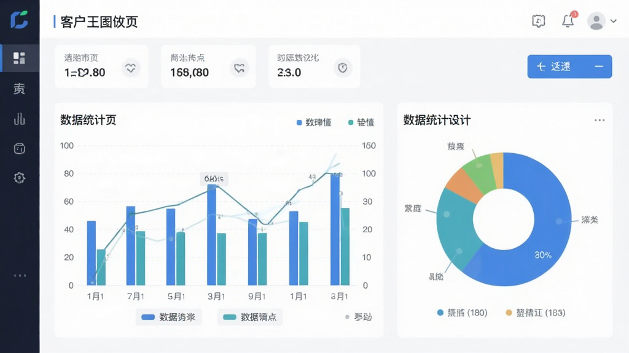629x353 pixels.
Task: Click the user avatar in header
Action: (596, 21)
